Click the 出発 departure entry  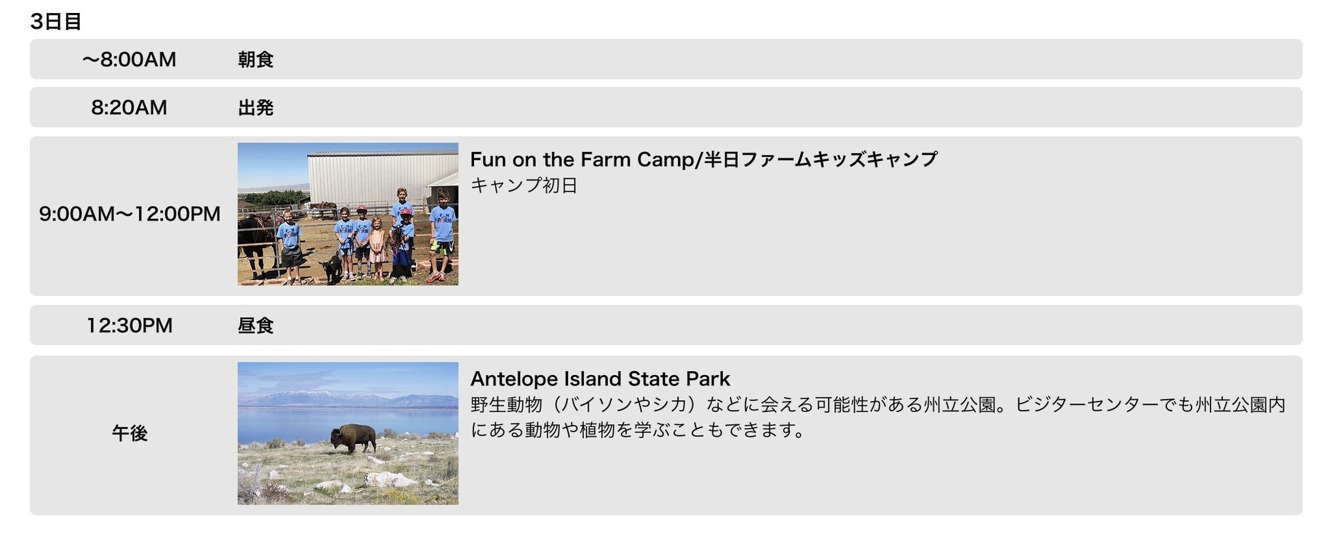point(256,108)
